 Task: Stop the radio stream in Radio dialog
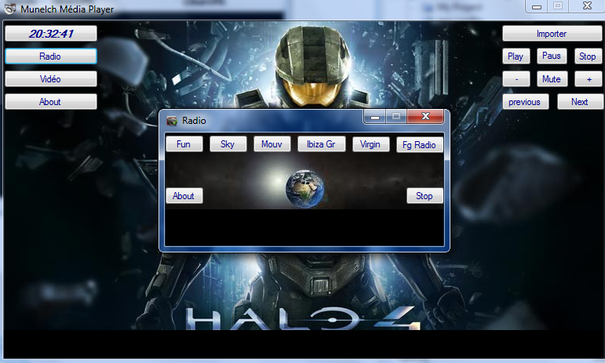pos(425,196)
